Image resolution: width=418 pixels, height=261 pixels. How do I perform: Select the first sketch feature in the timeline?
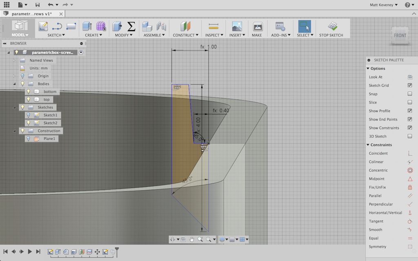click(x=51, y=252)
